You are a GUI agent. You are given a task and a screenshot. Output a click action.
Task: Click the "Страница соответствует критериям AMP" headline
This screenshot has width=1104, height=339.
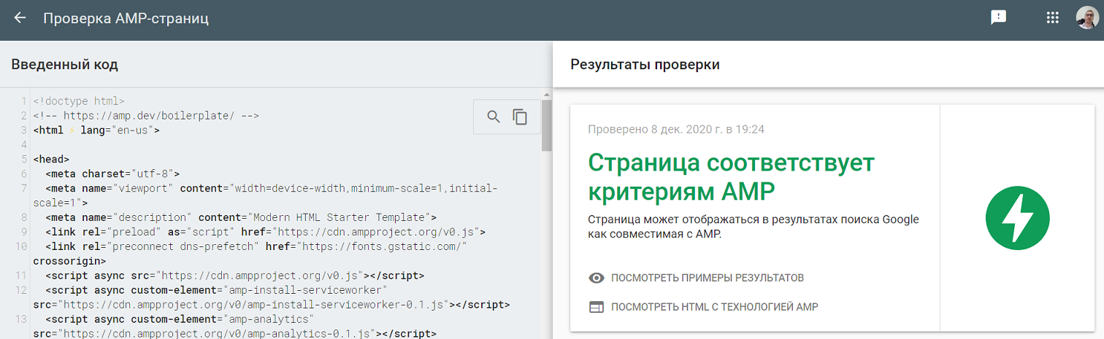(x=731, y=177)
